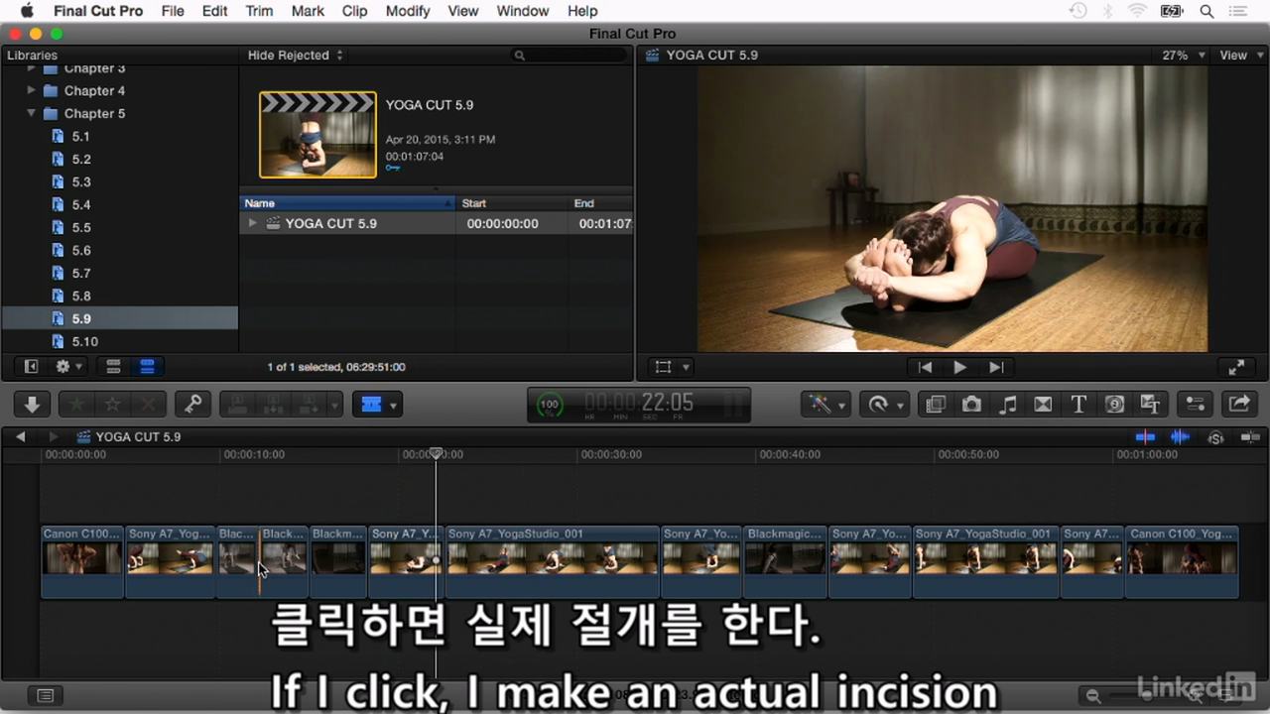
Task: Open the Clip menu
Action: tap(354, 11)
